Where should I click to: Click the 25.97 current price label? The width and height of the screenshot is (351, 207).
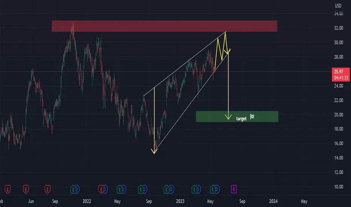[x=339, y=72]
